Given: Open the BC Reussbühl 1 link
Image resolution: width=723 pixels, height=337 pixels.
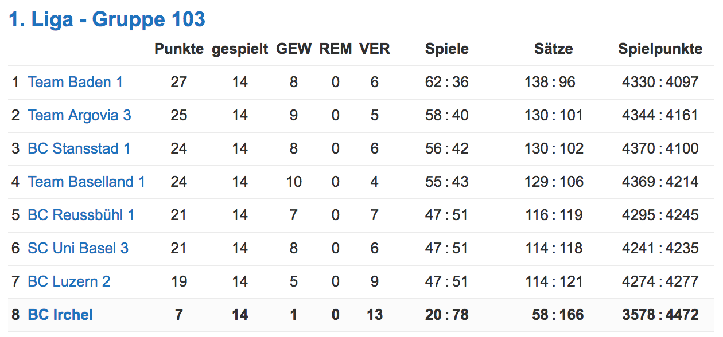Looking at the screenshot, I should [x=81, y=215].
